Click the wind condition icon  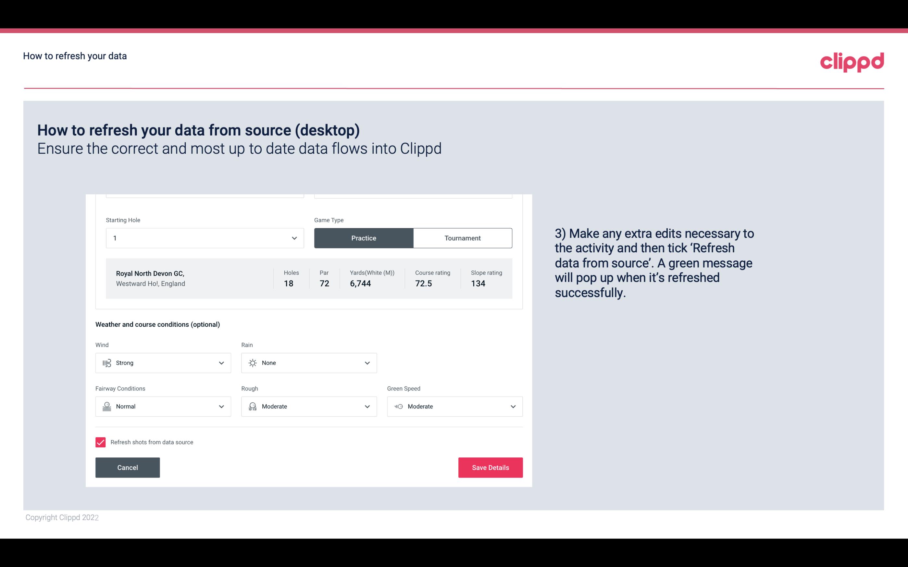106,363
